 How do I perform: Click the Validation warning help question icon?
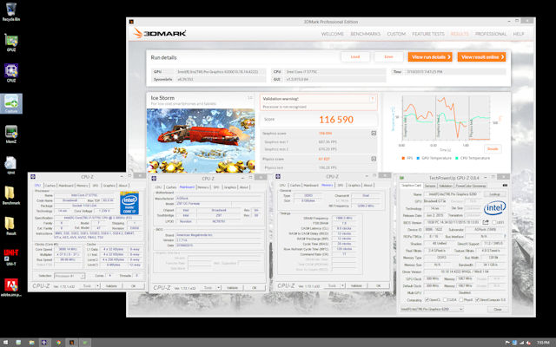(x=373, y=99)
